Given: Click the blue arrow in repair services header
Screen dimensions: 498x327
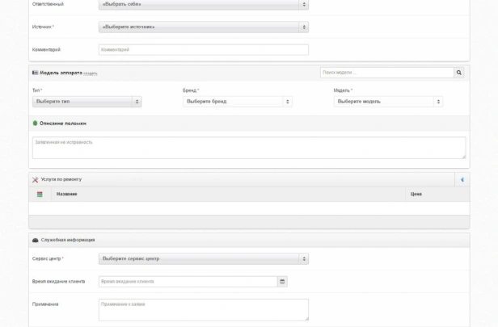Looking at the screenshot, I should (x=462, y=179).
